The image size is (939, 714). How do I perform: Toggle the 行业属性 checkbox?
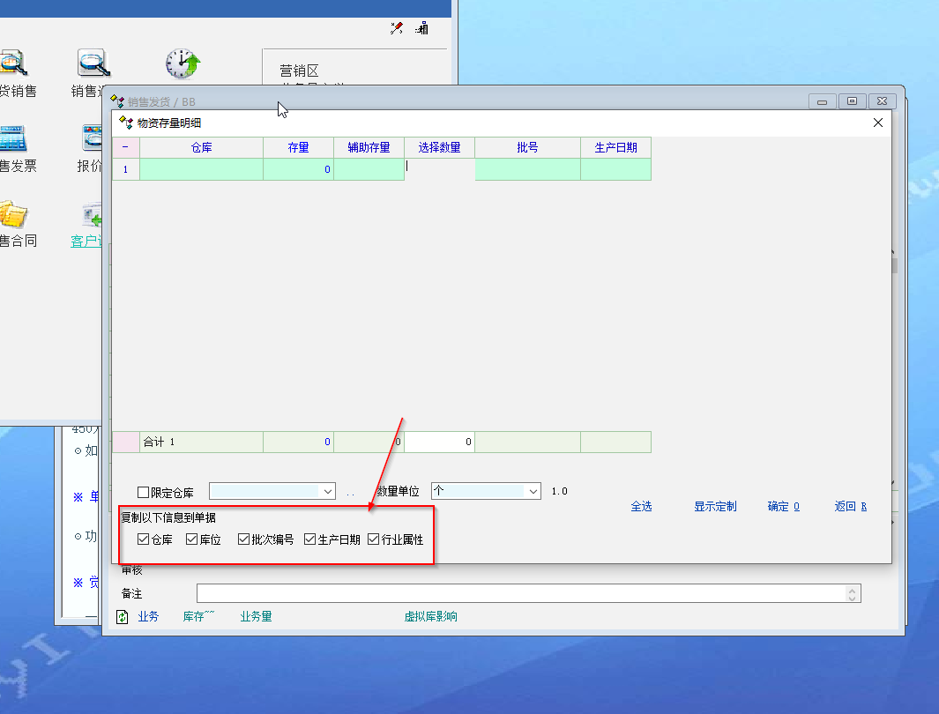pos(374,539)
